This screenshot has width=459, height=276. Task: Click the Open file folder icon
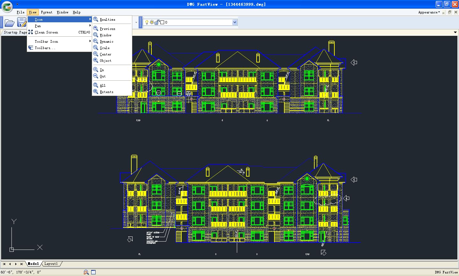click(10, 23)
